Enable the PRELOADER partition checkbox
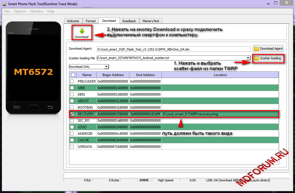 pyautogui.click(x=72, y=81)
